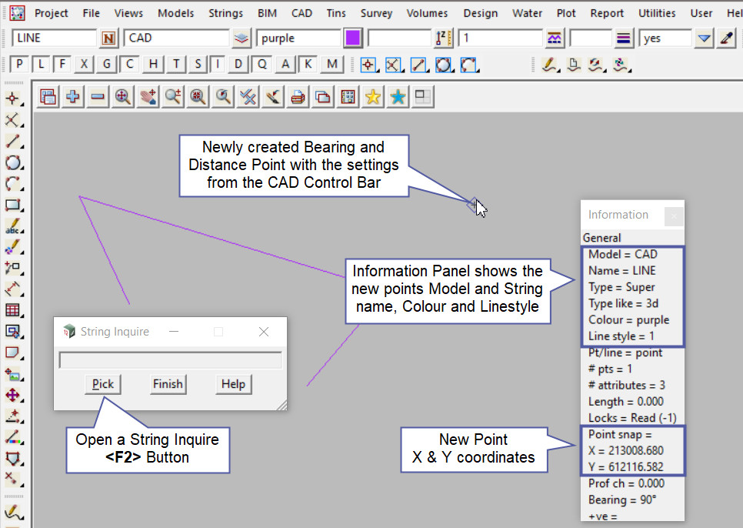Screen dimensions: 743x528
Task: Select the CAD rectangle tool in left toolbar
Action: [x=12, y=206]
